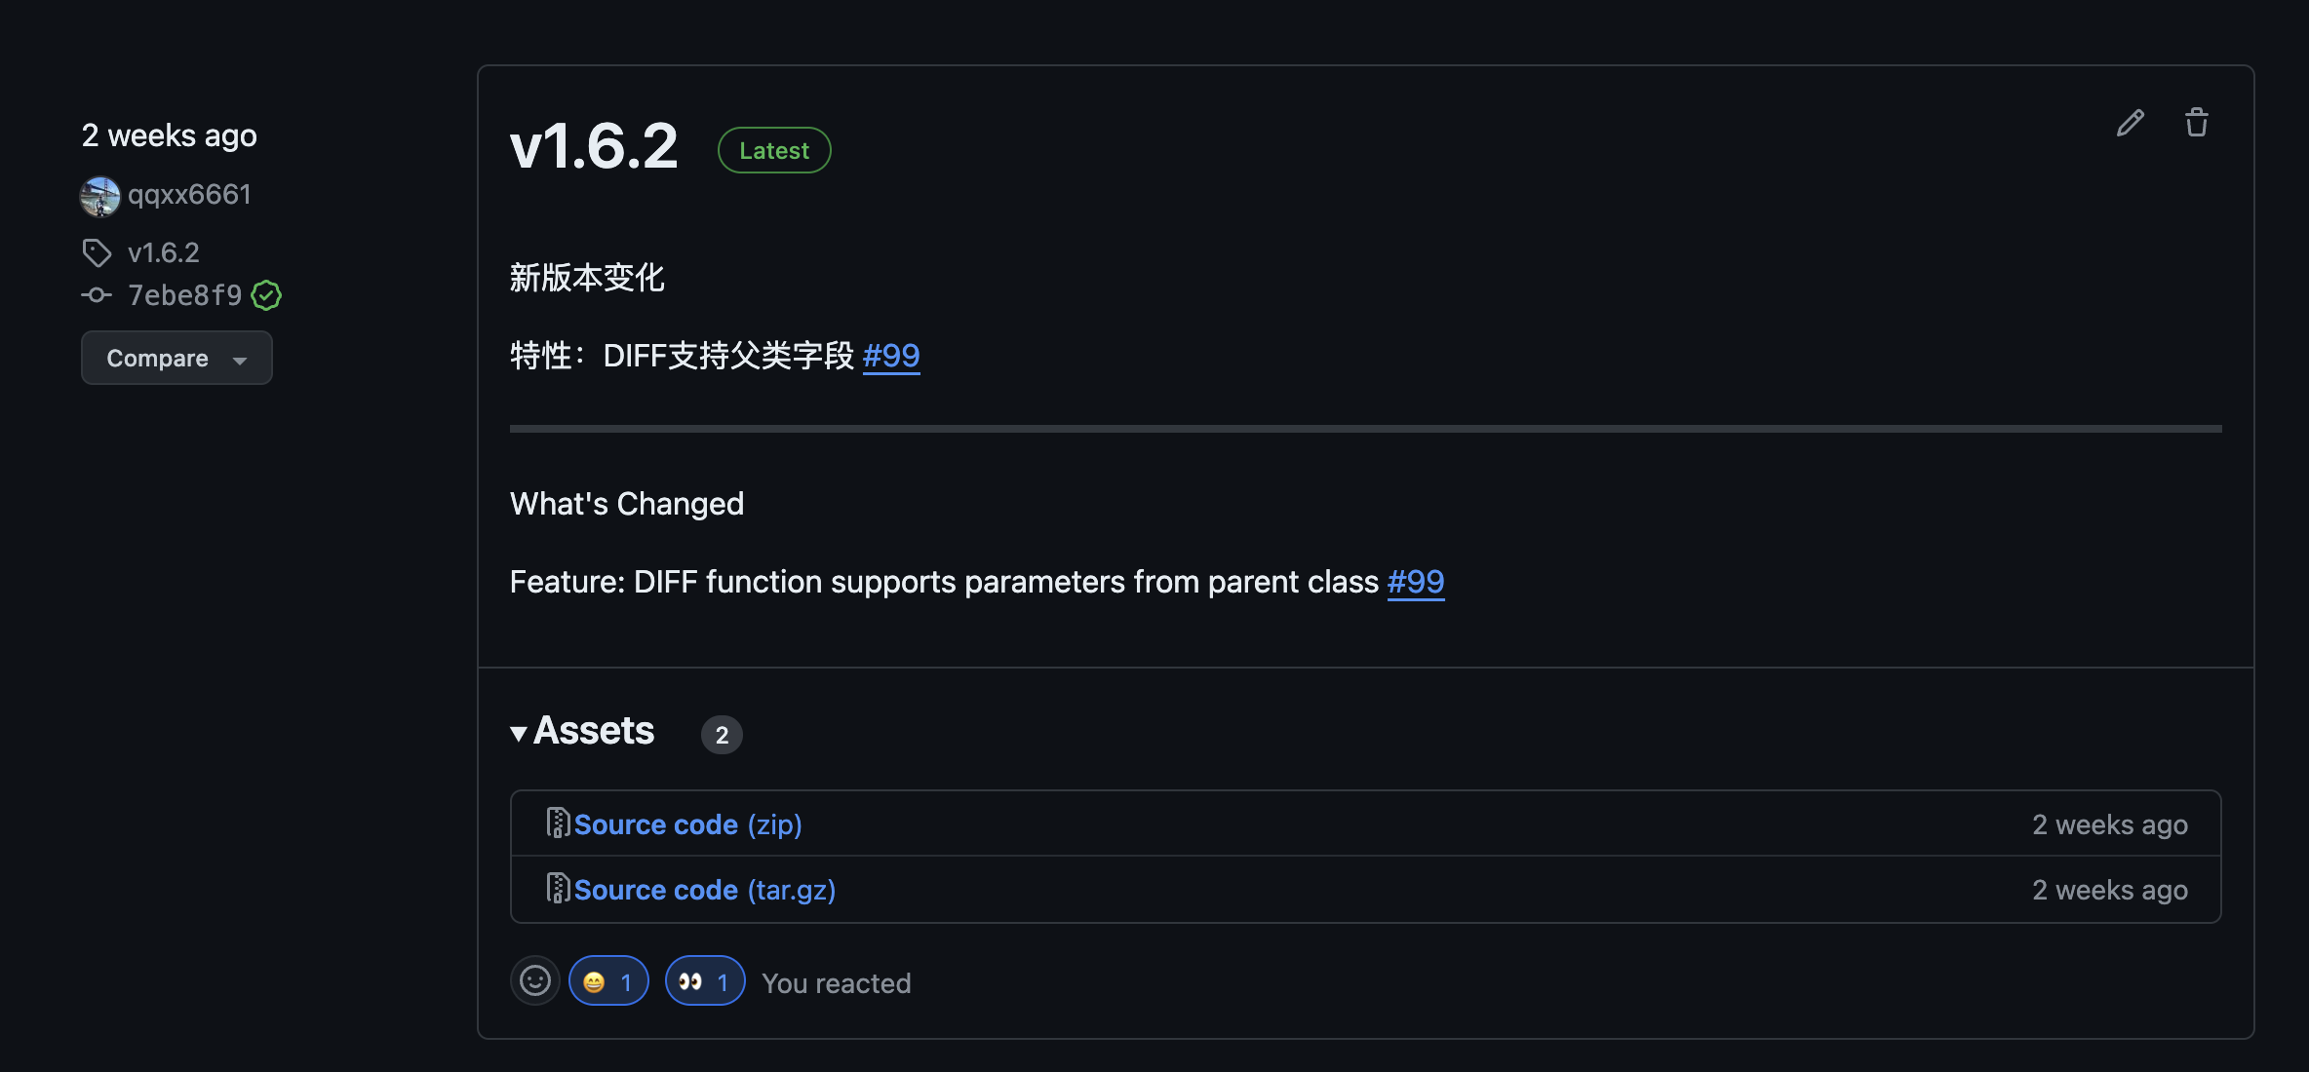Click the commit icon beside 7ebe8f9

click(97, 295)
